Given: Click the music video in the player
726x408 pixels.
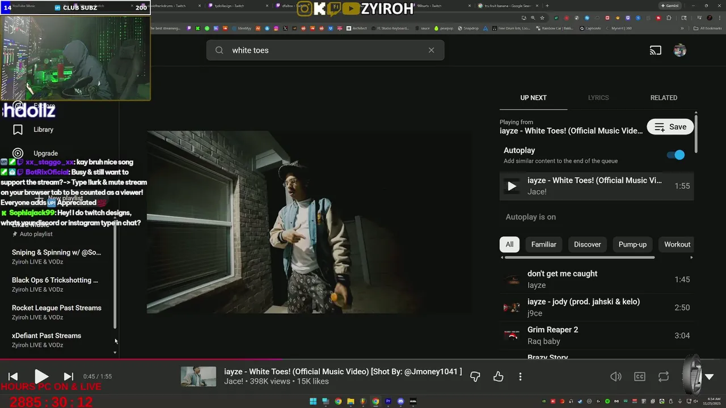Looking at the screenshot, I should tap(309, 222).
